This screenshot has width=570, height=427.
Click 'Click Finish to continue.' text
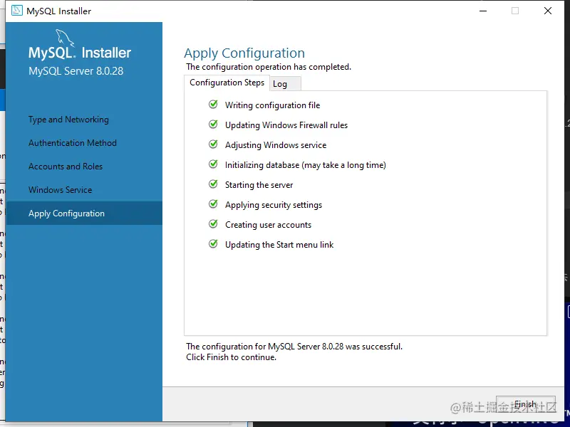click(x=231, y=357)
